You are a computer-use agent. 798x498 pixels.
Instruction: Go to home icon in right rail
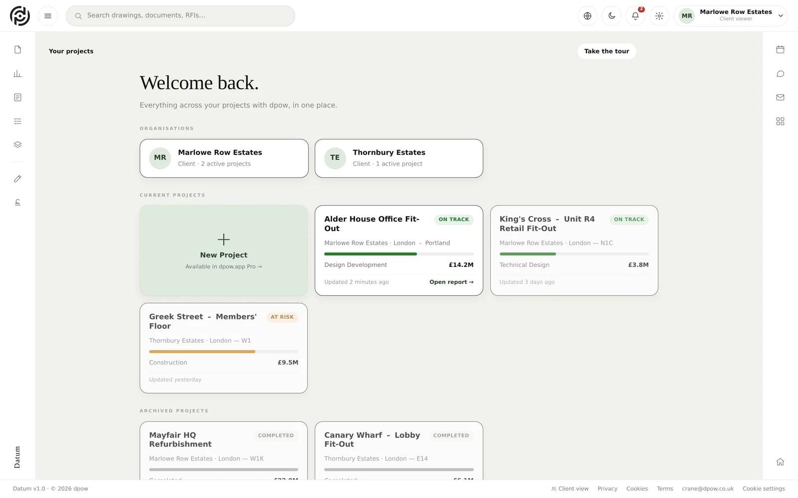tap(781, 462)
